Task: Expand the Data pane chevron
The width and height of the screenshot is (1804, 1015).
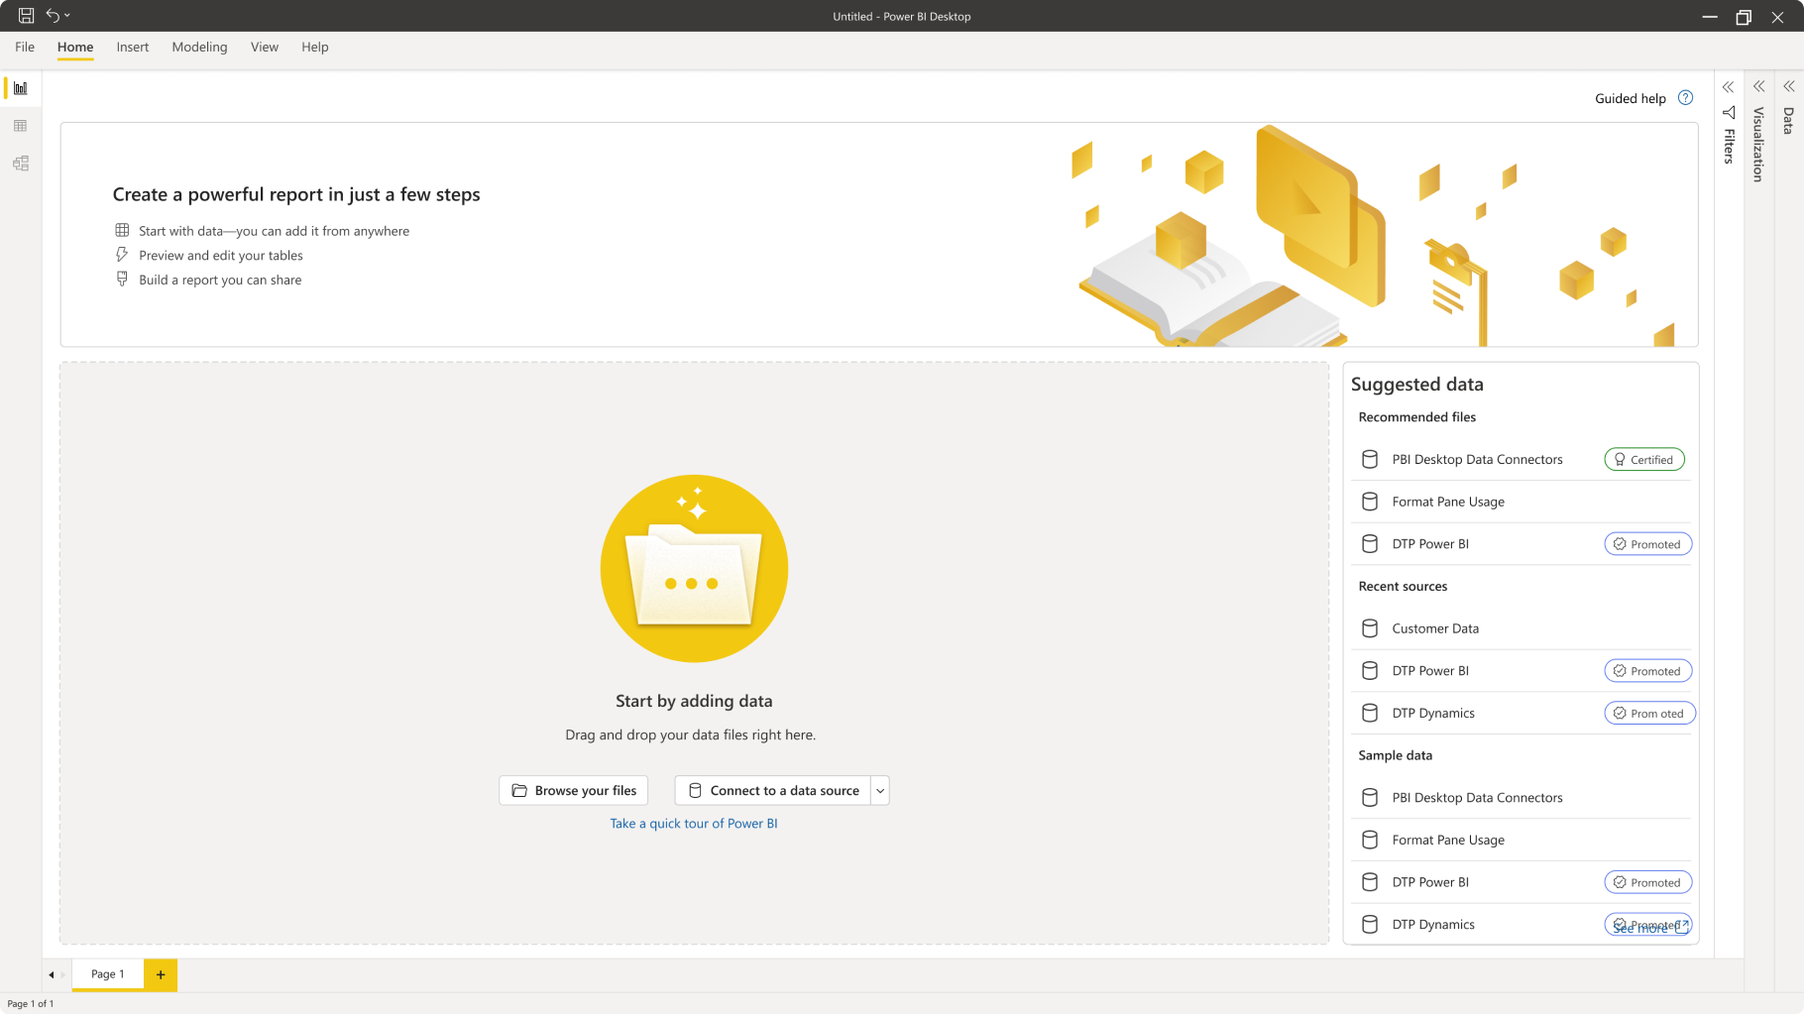Action: 1789,87
